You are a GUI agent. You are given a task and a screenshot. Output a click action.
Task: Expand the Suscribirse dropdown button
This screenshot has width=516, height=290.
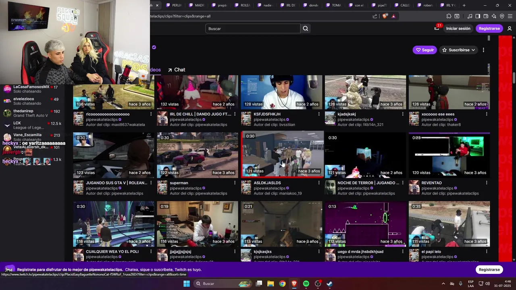click(458, 50)
